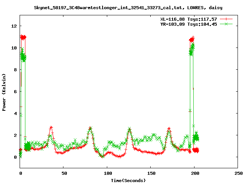Select legend entry YR-103.09 Tsys:104.45
The height and width of the screenshot is (184, 246).
[x=189, y=24]
